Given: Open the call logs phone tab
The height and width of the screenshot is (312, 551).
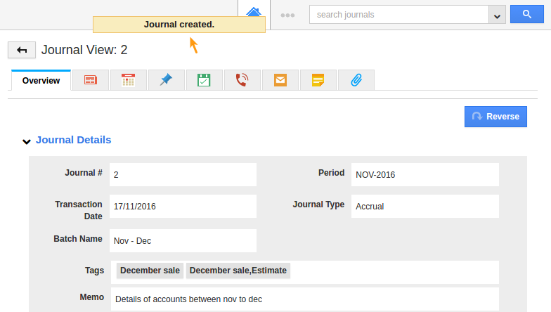Looking at the screenshot, I should (x=242, y=80).
